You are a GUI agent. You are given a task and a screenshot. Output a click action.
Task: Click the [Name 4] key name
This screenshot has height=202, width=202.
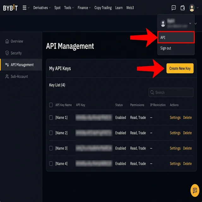coord(61,163)
